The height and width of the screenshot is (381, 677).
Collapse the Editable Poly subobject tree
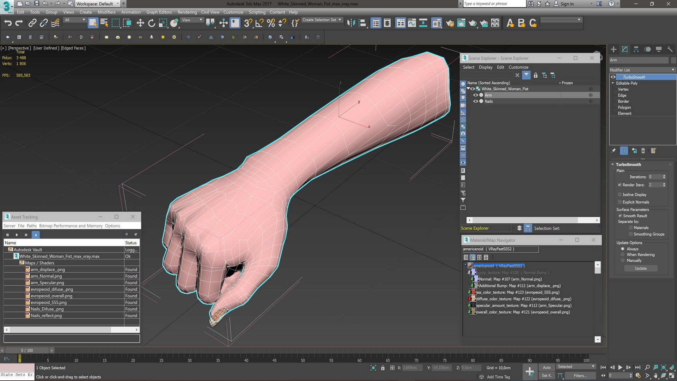tap(613, 83)
